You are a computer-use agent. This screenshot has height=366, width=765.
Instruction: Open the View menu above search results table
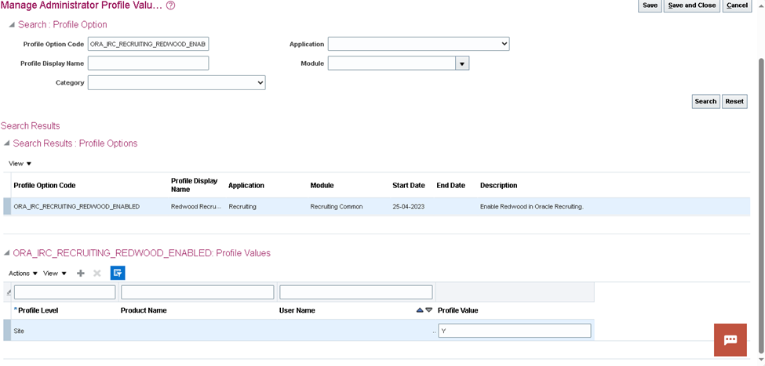click(20, 163)
